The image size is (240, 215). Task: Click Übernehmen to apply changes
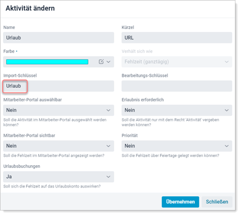pos(180,202)
